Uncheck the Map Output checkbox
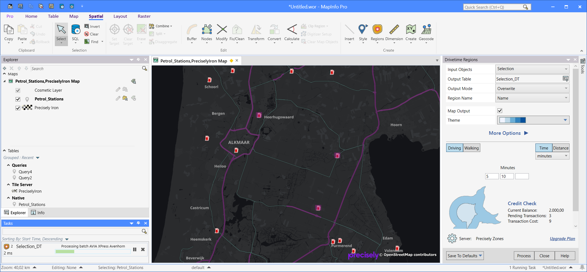587x272 pixels. (x=500, y=111)
